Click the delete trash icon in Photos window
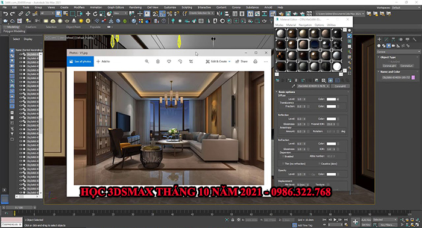422x228 pixels. click(158, 61)
